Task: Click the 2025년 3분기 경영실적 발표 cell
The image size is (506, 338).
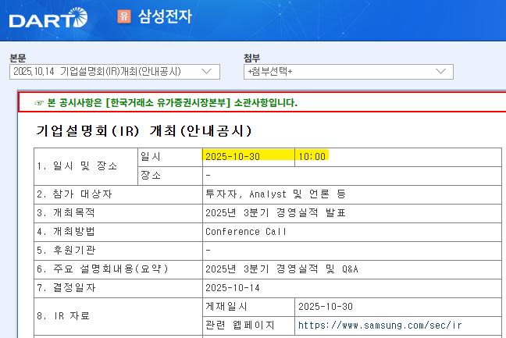Action: coord(275,212)
